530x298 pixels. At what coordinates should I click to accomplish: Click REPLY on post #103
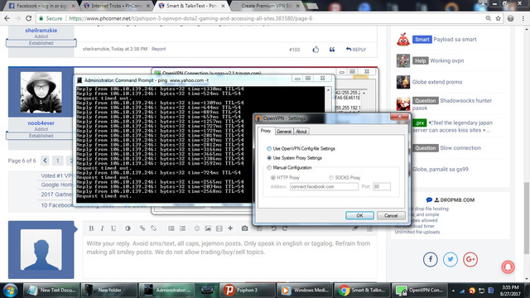tap(356, 50)
